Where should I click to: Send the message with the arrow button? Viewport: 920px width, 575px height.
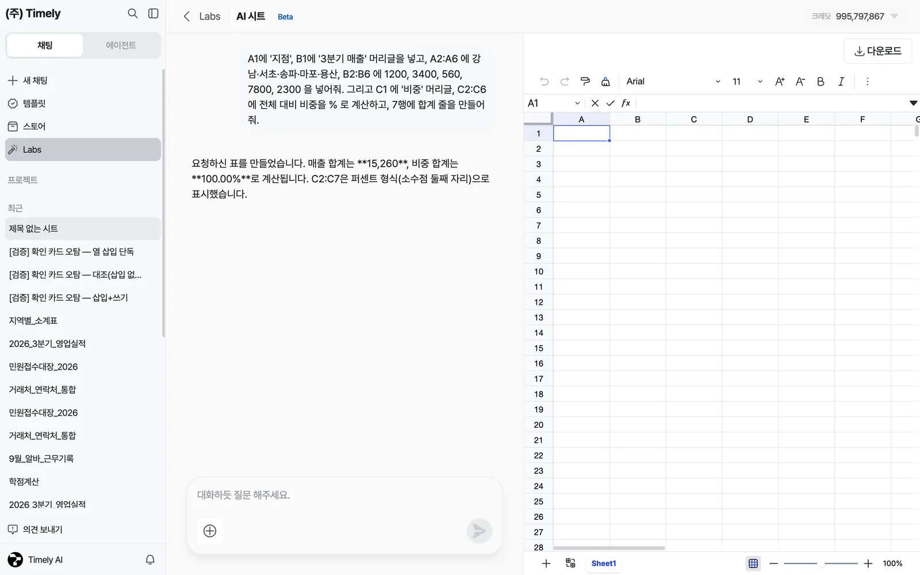479,531
